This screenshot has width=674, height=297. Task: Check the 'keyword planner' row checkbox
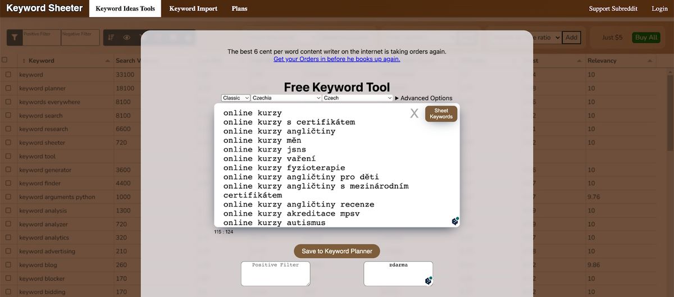point(8,88)
